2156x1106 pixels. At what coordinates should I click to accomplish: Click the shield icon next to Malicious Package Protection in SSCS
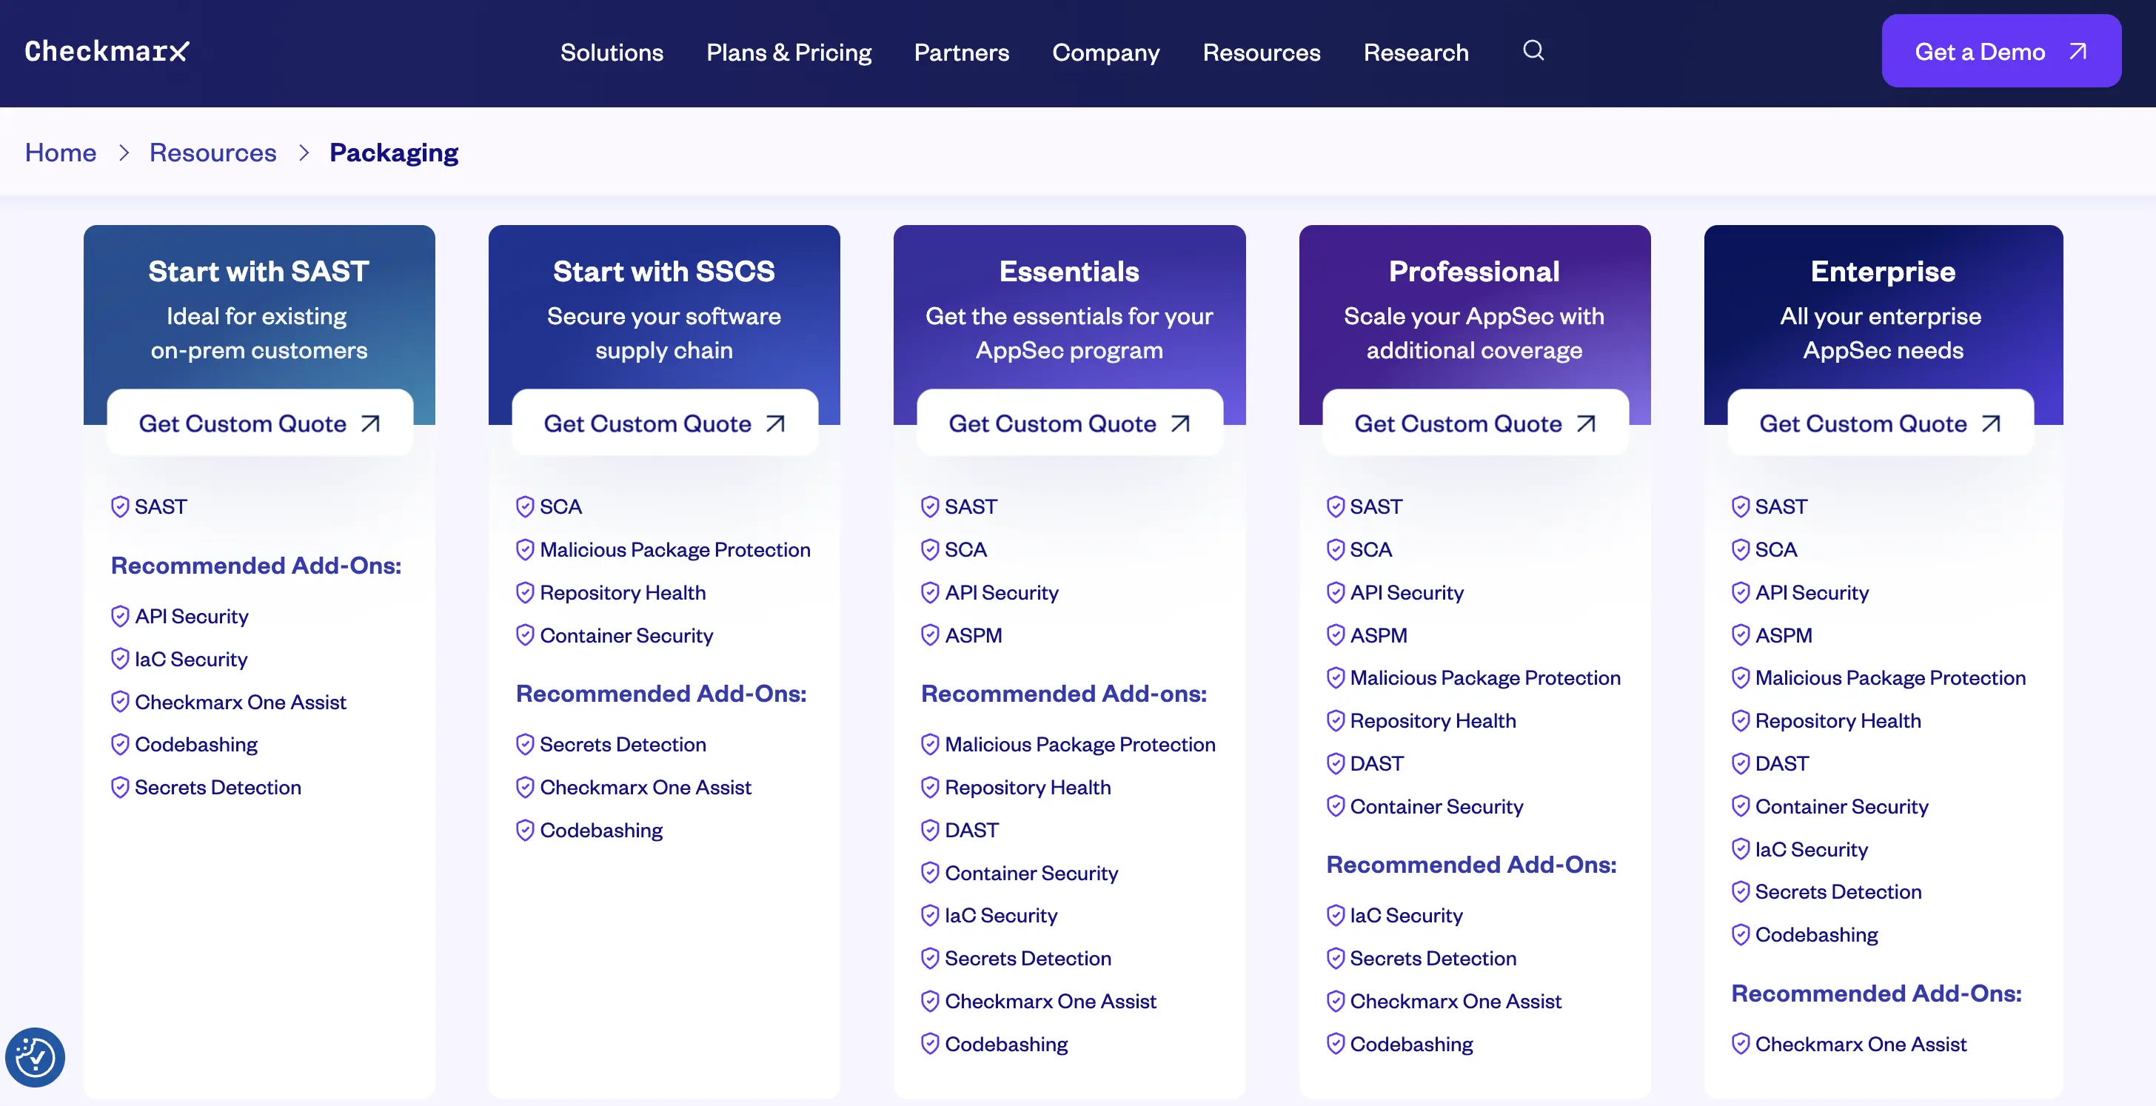[x=525, y=549]
